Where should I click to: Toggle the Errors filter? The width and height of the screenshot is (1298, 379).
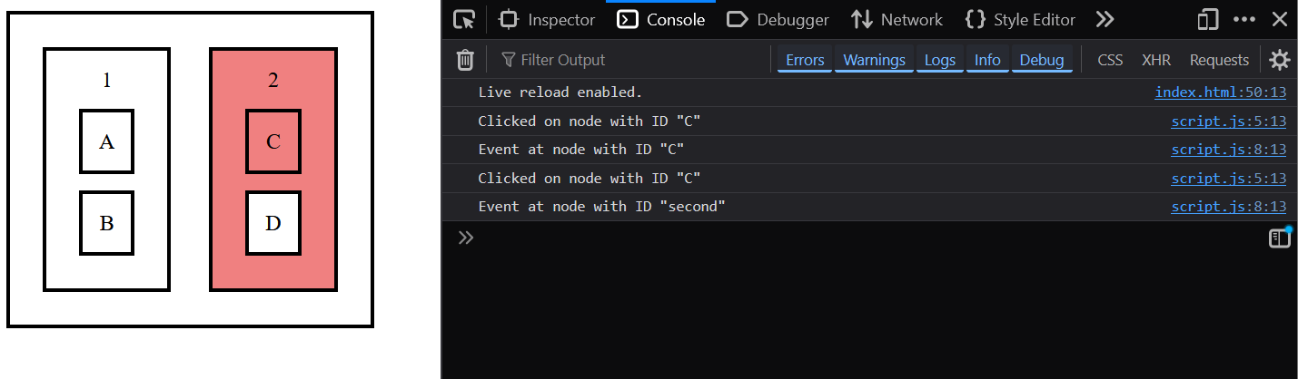pyautogui.click(x=805, y=60)
